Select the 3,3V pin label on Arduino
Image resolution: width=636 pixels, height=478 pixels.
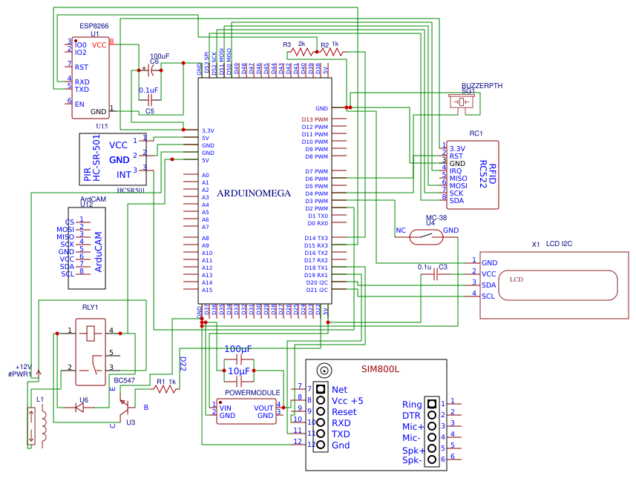tap(208, 130)
